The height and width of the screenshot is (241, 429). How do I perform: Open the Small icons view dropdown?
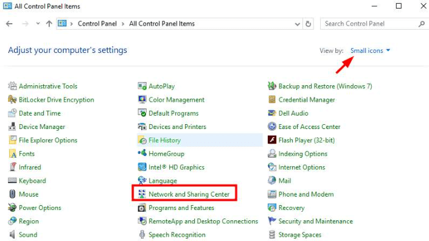(x=370, y=51)
